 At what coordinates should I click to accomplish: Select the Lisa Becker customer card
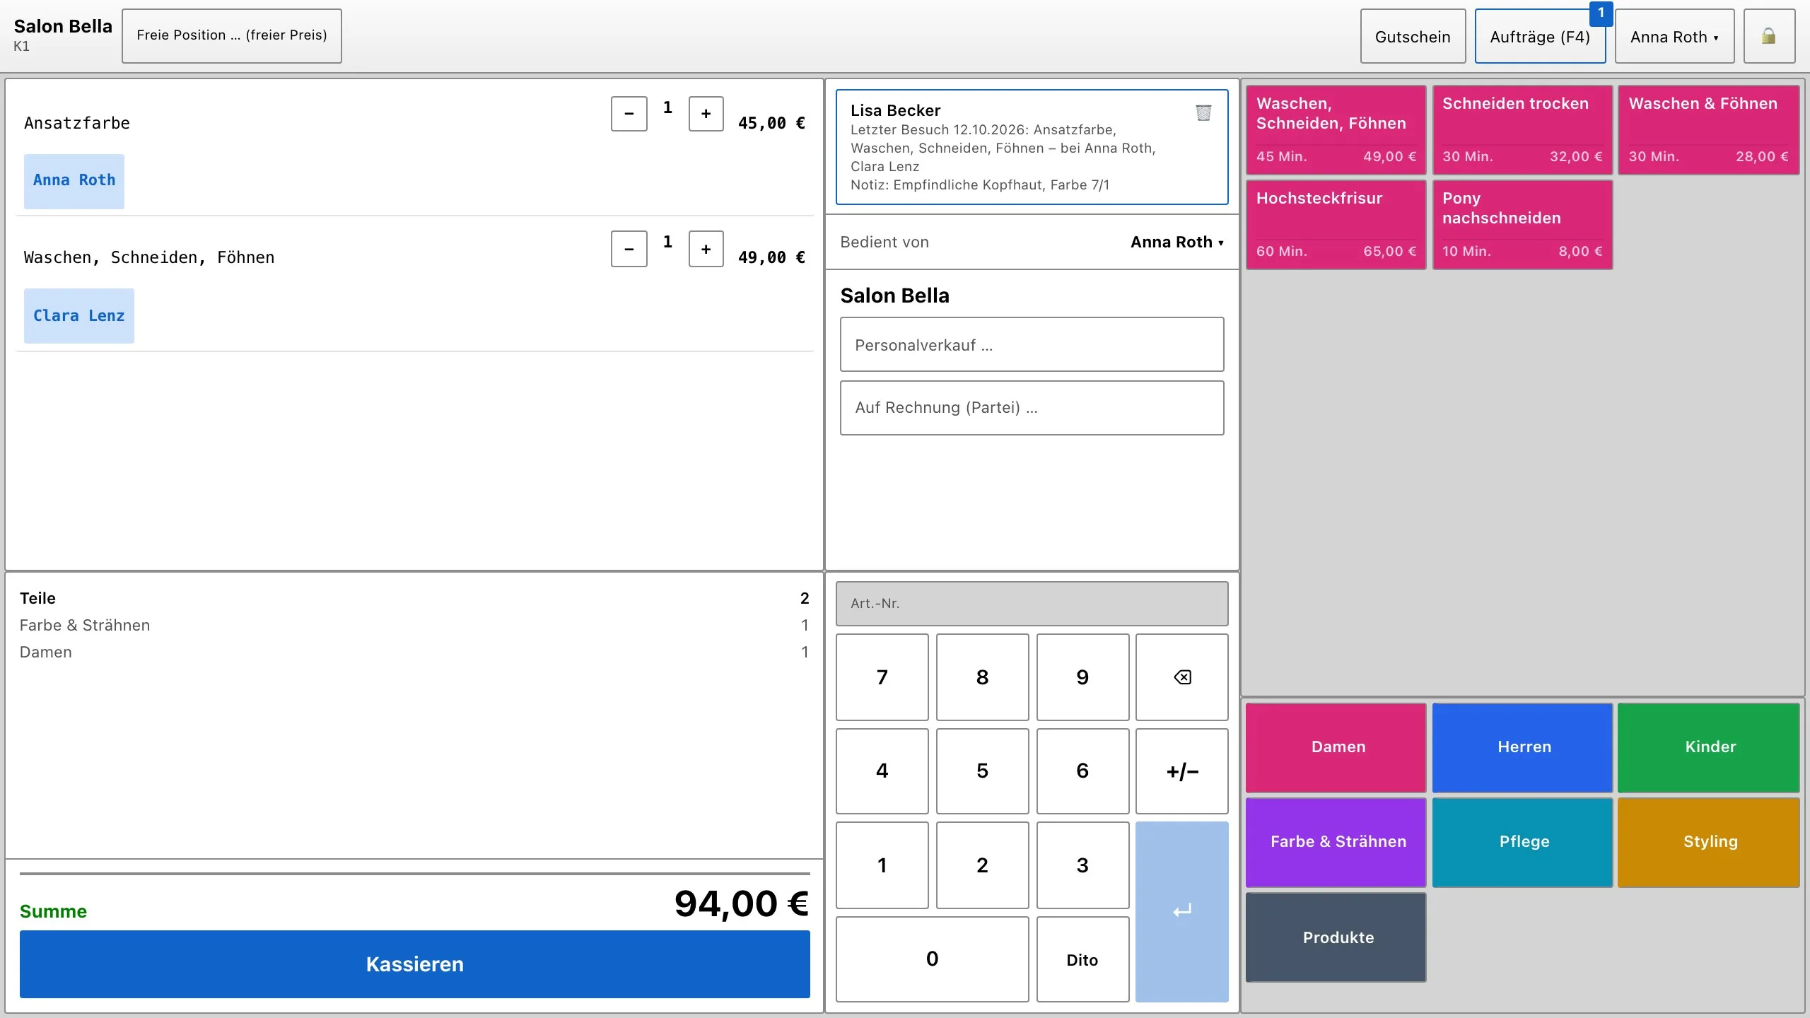click(x=1032, y=147)
